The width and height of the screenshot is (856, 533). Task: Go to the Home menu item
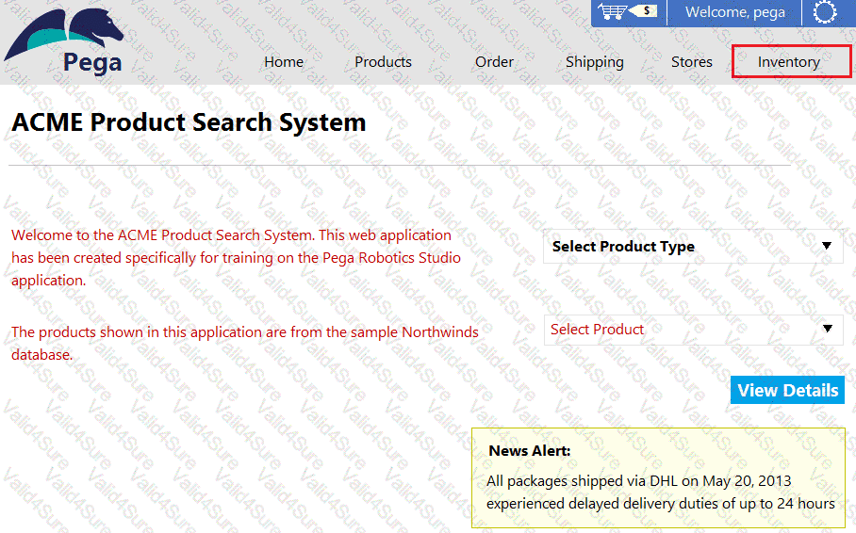tap(284, 62)
